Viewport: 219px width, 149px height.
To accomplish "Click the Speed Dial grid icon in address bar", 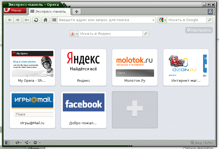I will pyautogui.click(x=54, y=20).
